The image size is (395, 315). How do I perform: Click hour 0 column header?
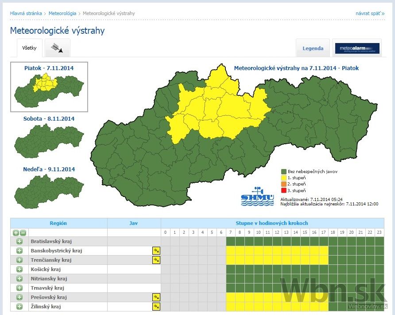(x=165, y=232)
